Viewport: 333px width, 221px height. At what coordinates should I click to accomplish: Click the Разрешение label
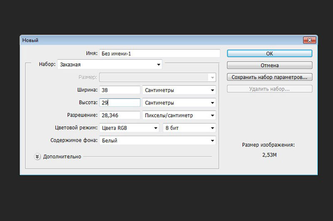click(x=82, y=115)
